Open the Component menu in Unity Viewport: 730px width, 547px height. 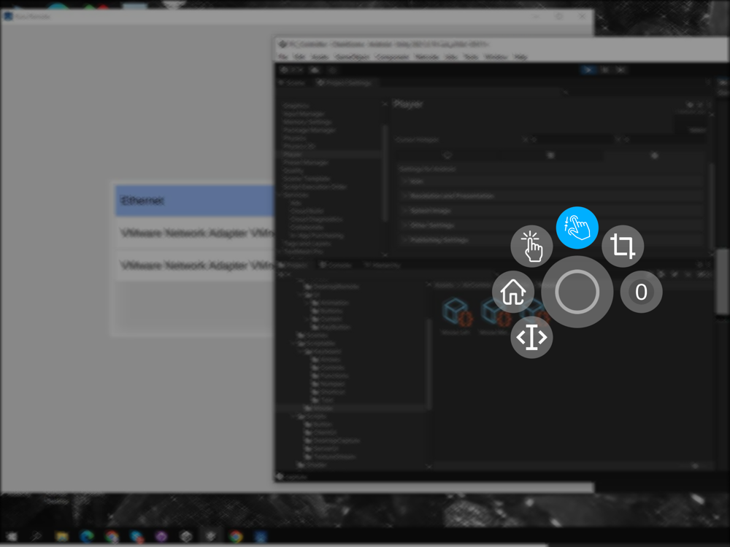[392, 57]
